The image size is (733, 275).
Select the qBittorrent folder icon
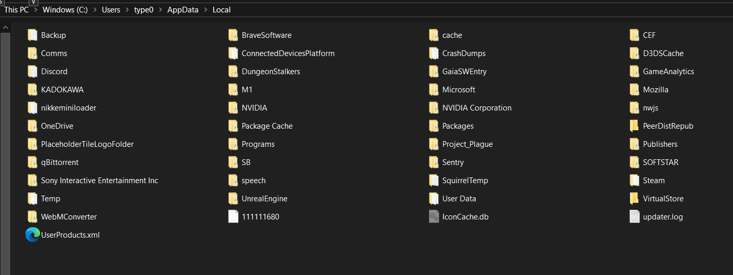point(32,162)
